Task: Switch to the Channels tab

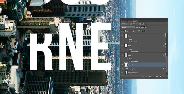Action: coord(124,21)
